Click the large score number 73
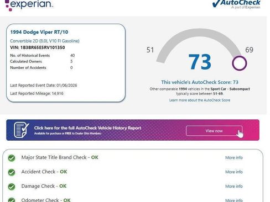Viewport: 270px width, 202px height. [200, 62]
